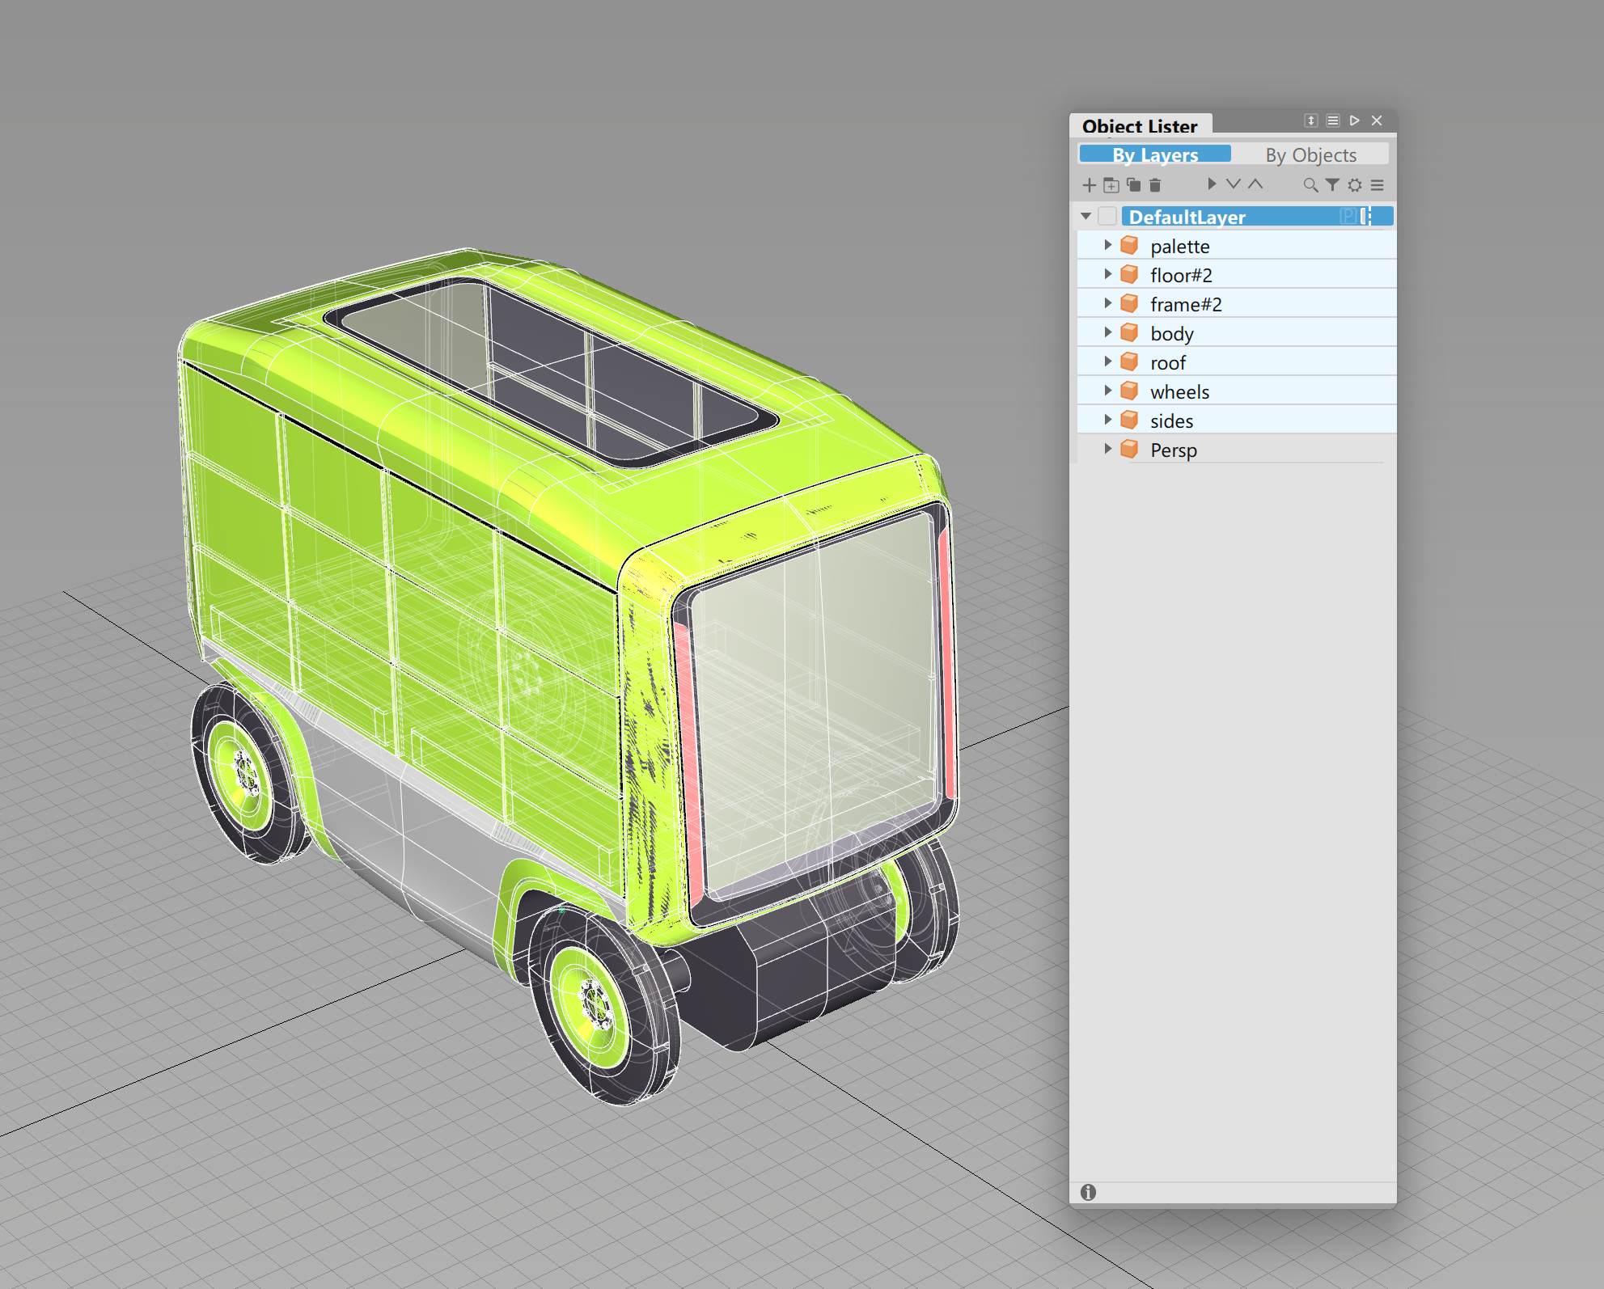Click the trash icon to delete the layer
This screenshot has height=1289, width=1604.
[1155, 185]
